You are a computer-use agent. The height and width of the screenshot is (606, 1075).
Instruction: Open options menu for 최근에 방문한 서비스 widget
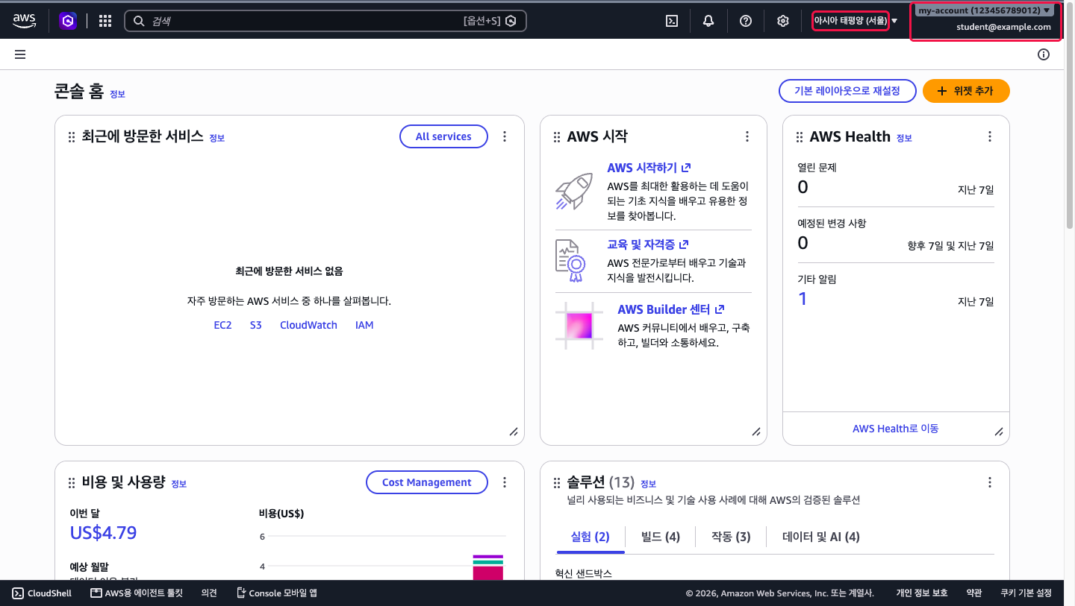(x=505, y=136)
